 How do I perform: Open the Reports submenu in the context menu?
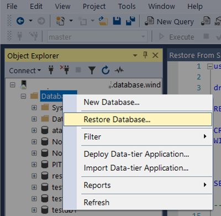pyautogui.click(x=138, y=185)
